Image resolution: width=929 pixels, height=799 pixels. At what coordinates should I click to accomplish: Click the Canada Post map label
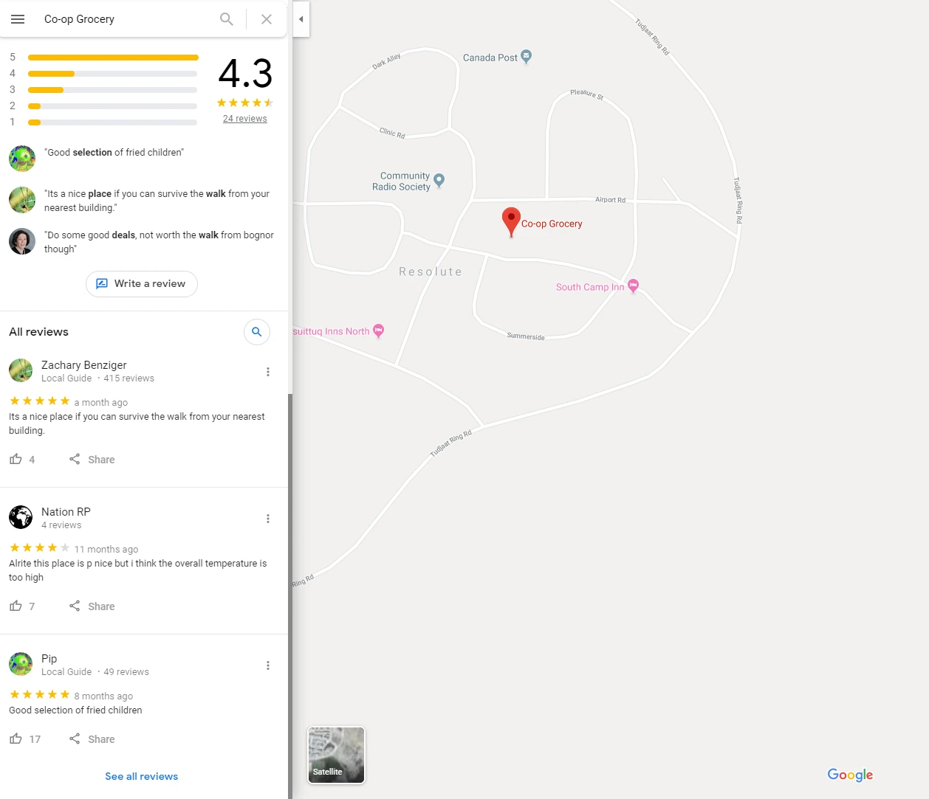(x=490, y=58)
